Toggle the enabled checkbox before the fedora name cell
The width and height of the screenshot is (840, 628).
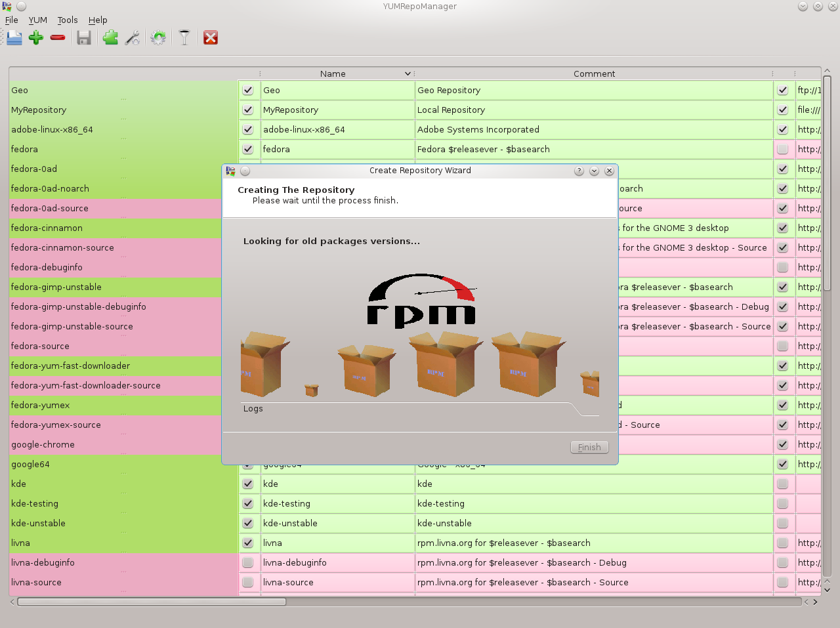248,150
